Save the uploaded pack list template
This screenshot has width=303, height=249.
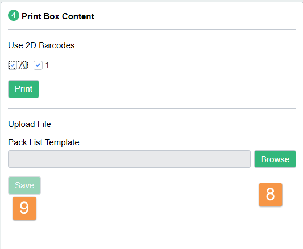tap(24, 185)
